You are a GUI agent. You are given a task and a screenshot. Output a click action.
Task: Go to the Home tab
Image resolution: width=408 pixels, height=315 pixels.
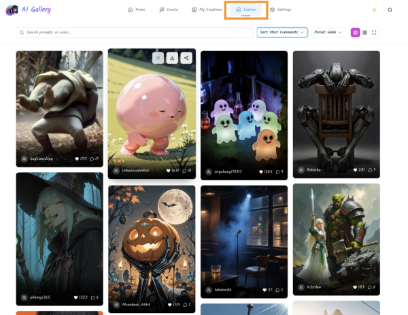[x=137, y=10]
